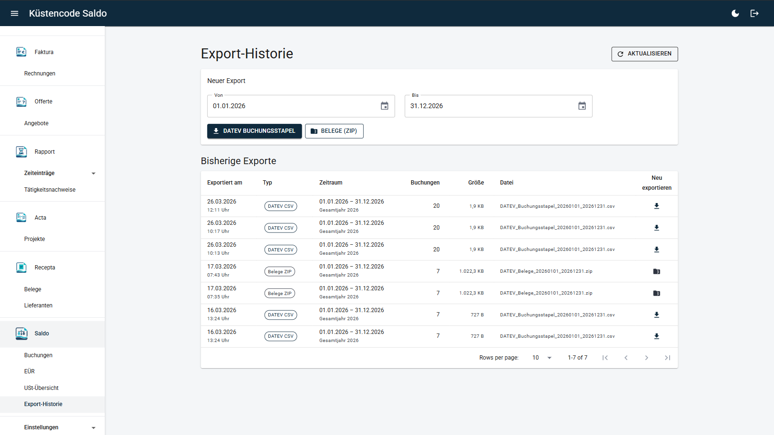Toggle dark mode with moon icon

tap(735, 13)
